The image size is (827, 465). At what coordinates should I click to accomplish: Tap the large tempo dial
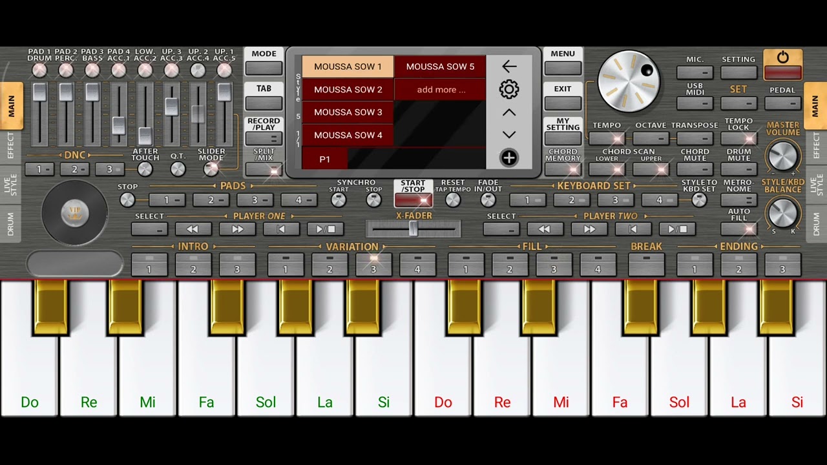tap(629, 81)
